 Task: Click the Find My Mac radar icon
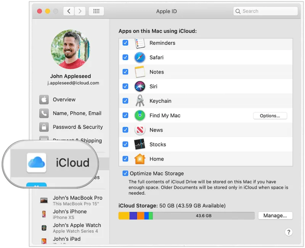coord(140,116)
